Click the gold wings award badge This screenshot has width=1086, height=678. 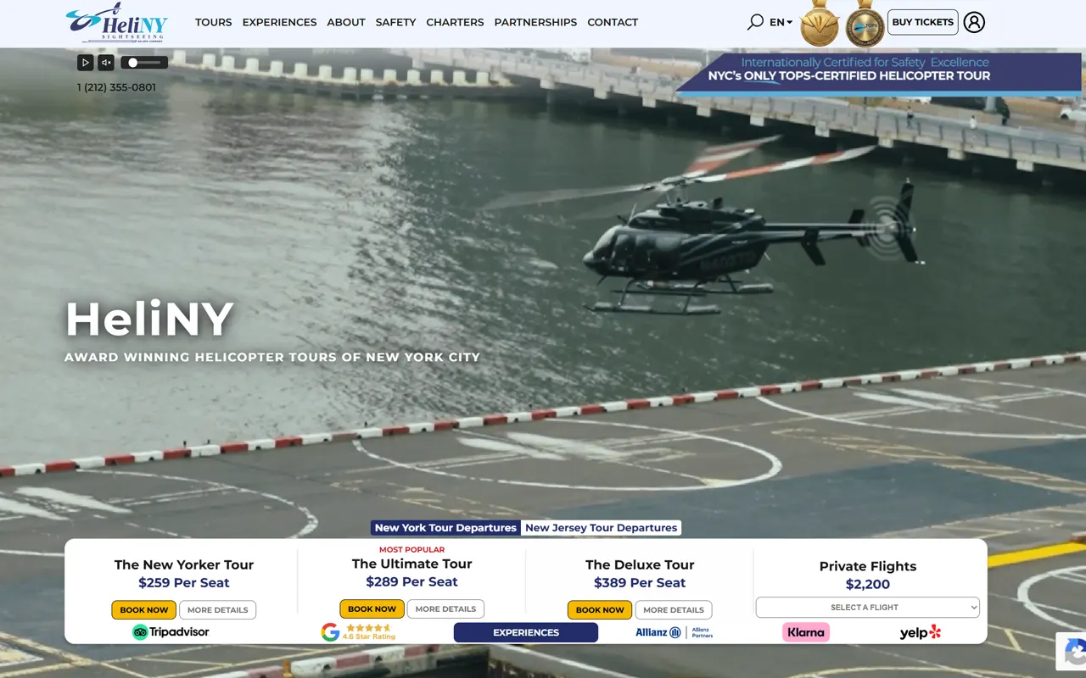click(x=820, y=23)
